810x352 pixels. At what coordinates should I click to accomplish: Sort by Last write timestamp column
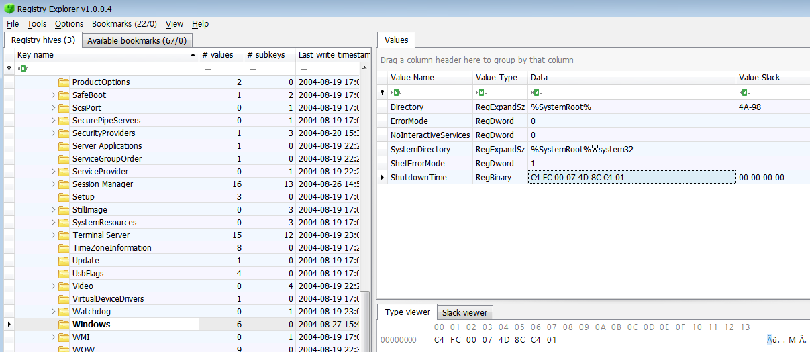point(334,55)
